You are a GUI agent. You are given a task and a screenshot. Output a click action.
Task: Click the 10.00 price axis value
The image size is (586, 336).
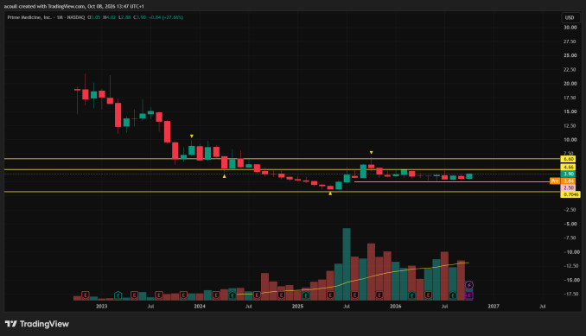[x=570, y=140]
